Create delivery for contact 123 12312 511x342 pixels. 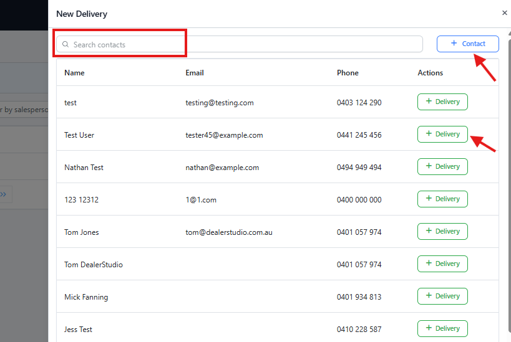tap(442, 199)
